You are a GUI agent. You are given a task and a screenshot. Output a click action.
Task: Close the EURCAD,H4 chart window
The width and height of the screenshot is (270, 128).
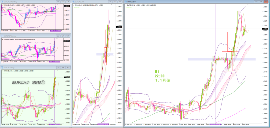click(x=120, y=2)
